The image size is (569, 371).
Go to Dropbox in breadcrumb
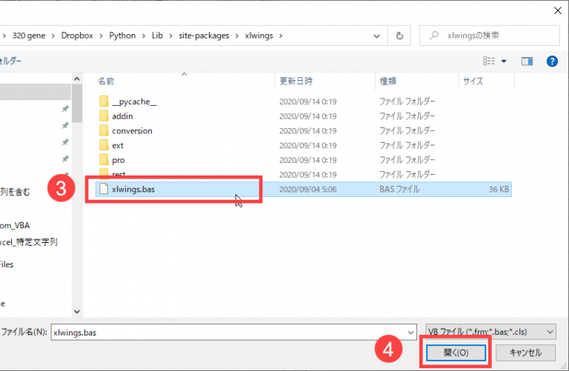coord(77,36)
